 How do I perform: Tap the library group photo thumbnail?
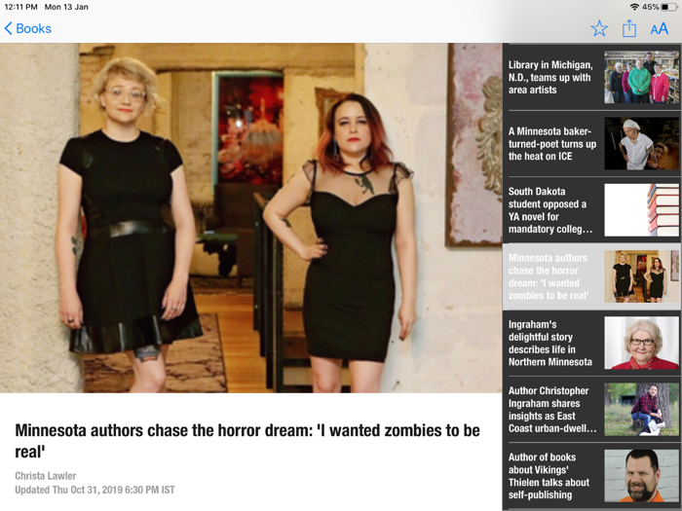pyautogui.click(x=641, y=77)
